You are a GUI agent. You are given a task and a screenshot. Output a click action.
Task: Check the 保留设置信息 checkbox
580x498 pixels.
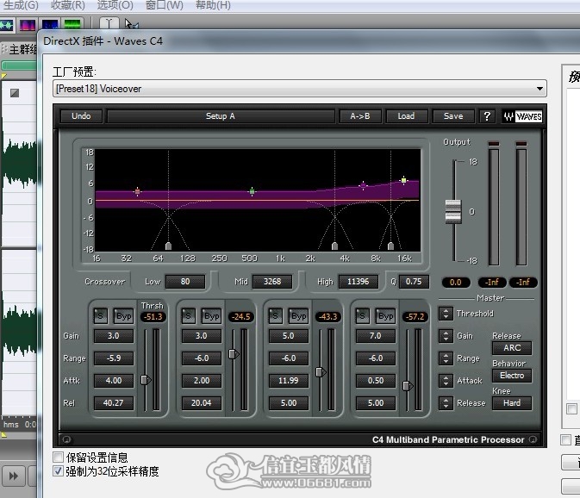click(58, 457)
